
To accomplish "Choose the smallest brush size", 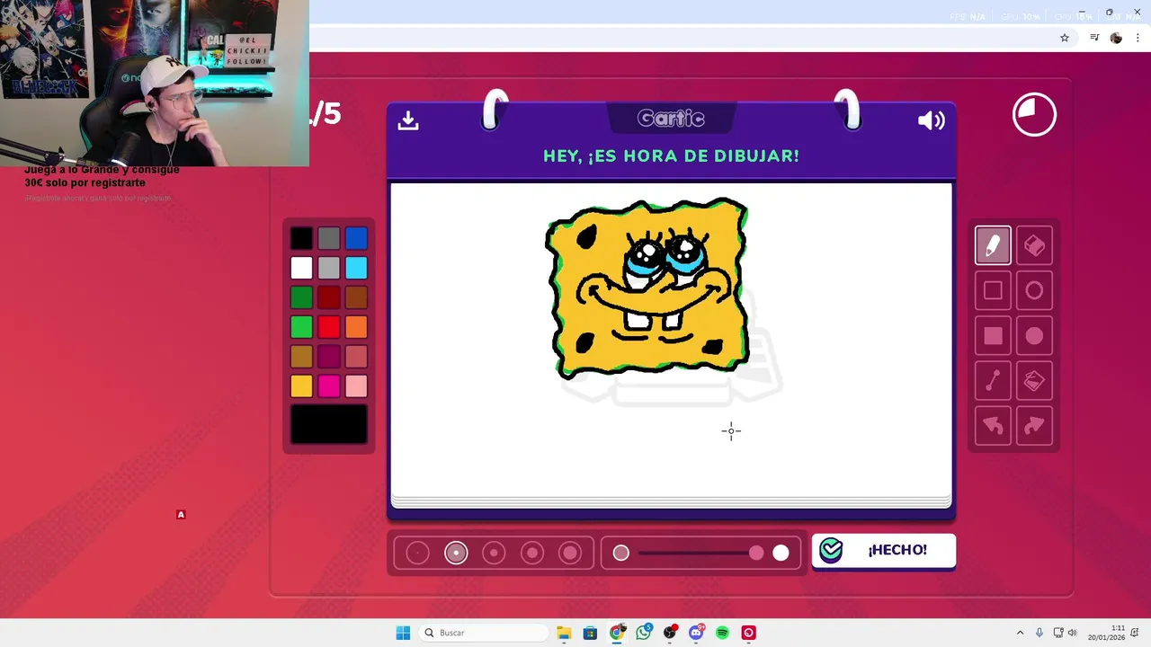I will coord(417,553).
